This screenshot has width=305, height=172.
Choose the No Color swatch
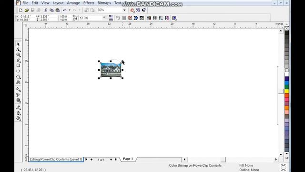click(x=287, y=29)
